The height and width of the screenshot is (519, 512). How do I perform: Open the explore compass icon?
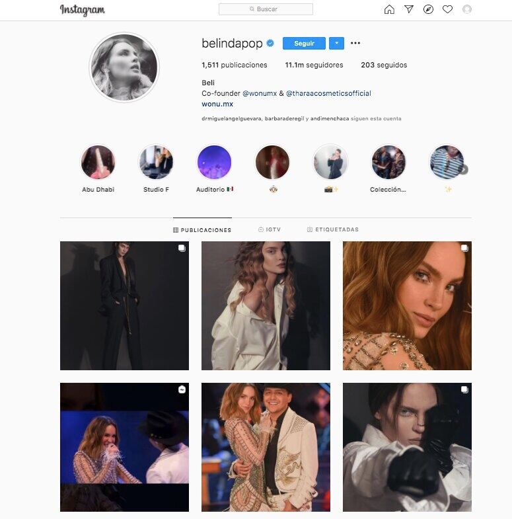(428, 9)
